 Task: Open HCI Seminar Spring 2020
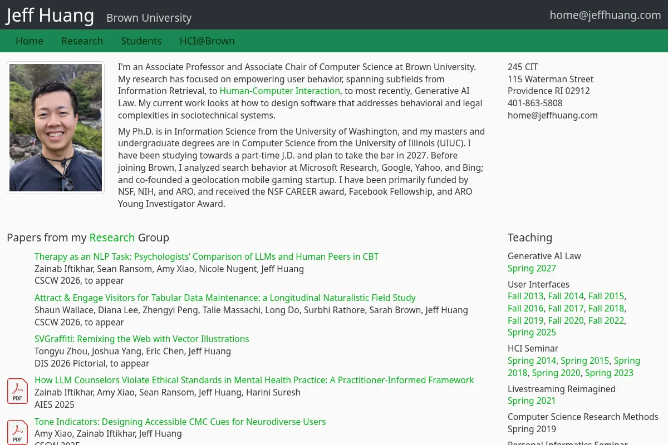556,373
